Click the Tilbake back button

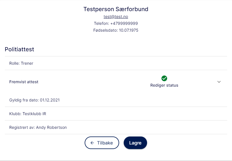point(102,143)
